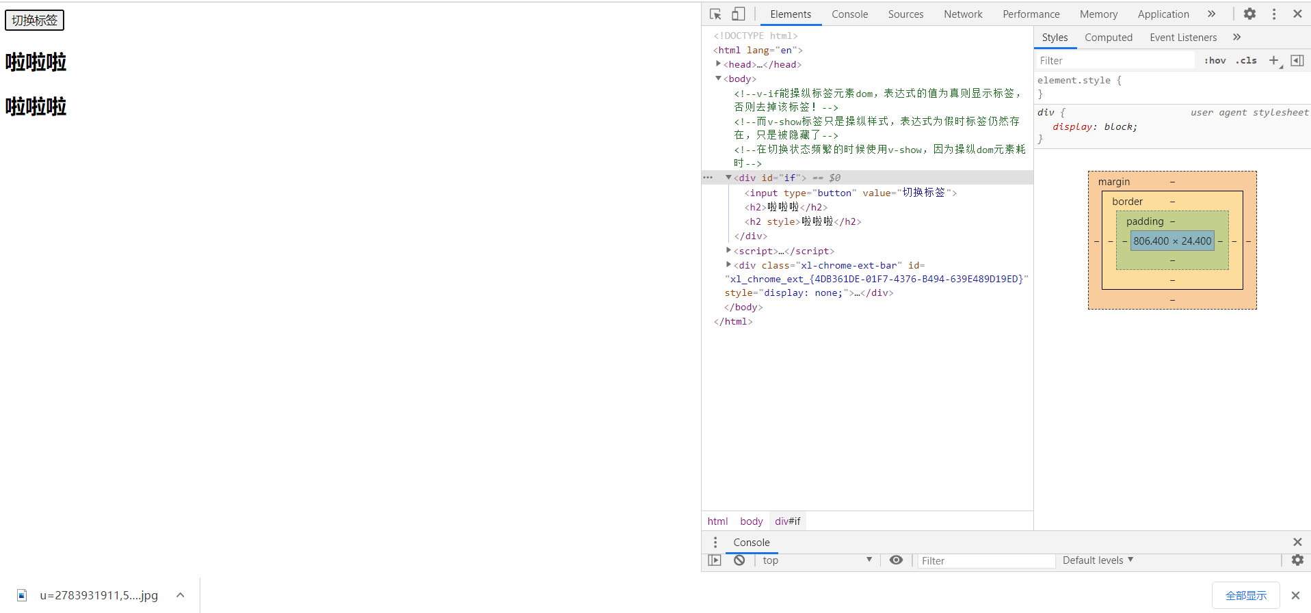Switch to the Console tab

pyautogui.click(x=849, y=14)
